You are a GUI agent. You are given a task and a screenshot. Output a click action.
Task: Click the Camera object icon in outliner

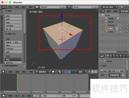(107, 25)
